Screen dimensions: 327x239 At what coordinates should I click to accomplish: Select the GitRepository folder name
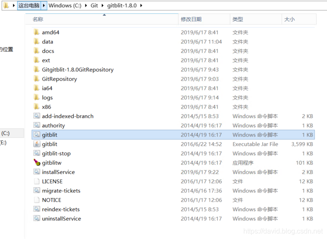pyautogui.click(x=59, y=79)
